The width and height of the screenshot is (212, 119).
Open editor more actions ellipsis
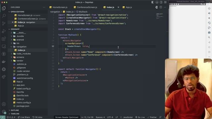pos(165,7)
